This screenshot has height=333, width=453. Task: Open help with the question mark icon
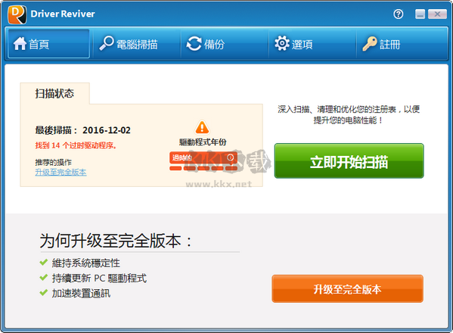[398, 14]
